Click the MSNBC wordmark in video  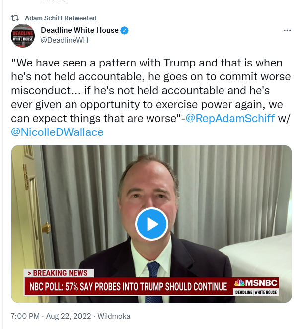[261, 283]
